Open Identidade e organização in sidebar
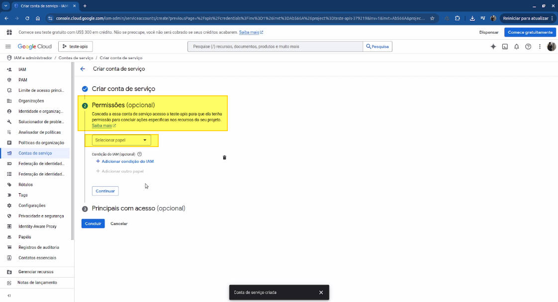Screen dimensions: 558x302 (x=41, y=112)
